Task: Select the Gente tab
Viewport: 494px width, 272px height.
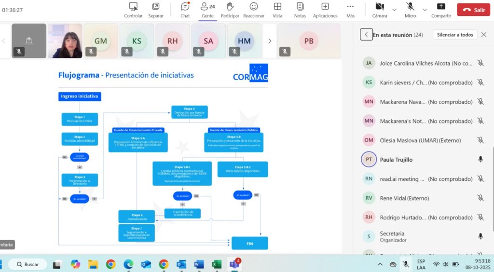Action: coord(207,9)
